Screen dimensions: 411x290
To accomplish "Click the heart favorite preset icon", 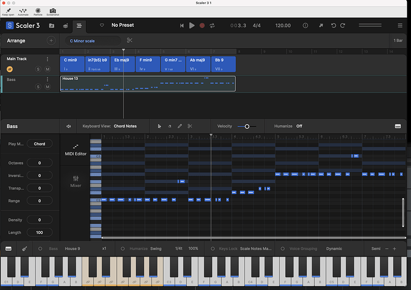I will (101, 26).
